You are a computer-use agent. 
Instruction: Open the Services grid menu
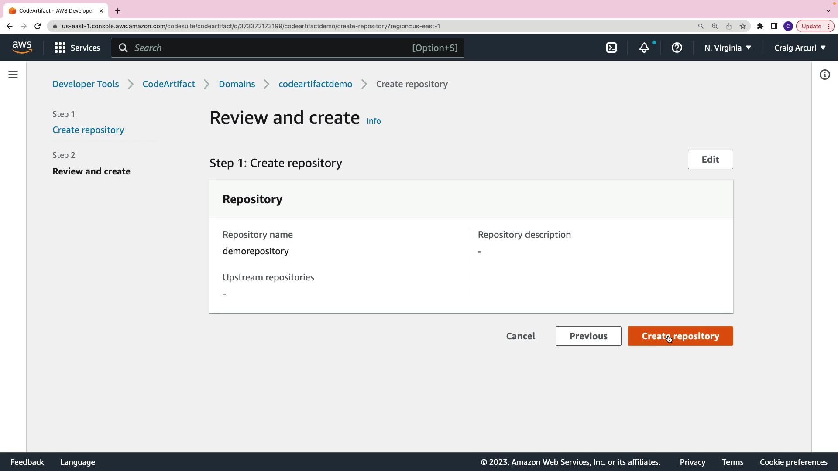click(77, 48)
